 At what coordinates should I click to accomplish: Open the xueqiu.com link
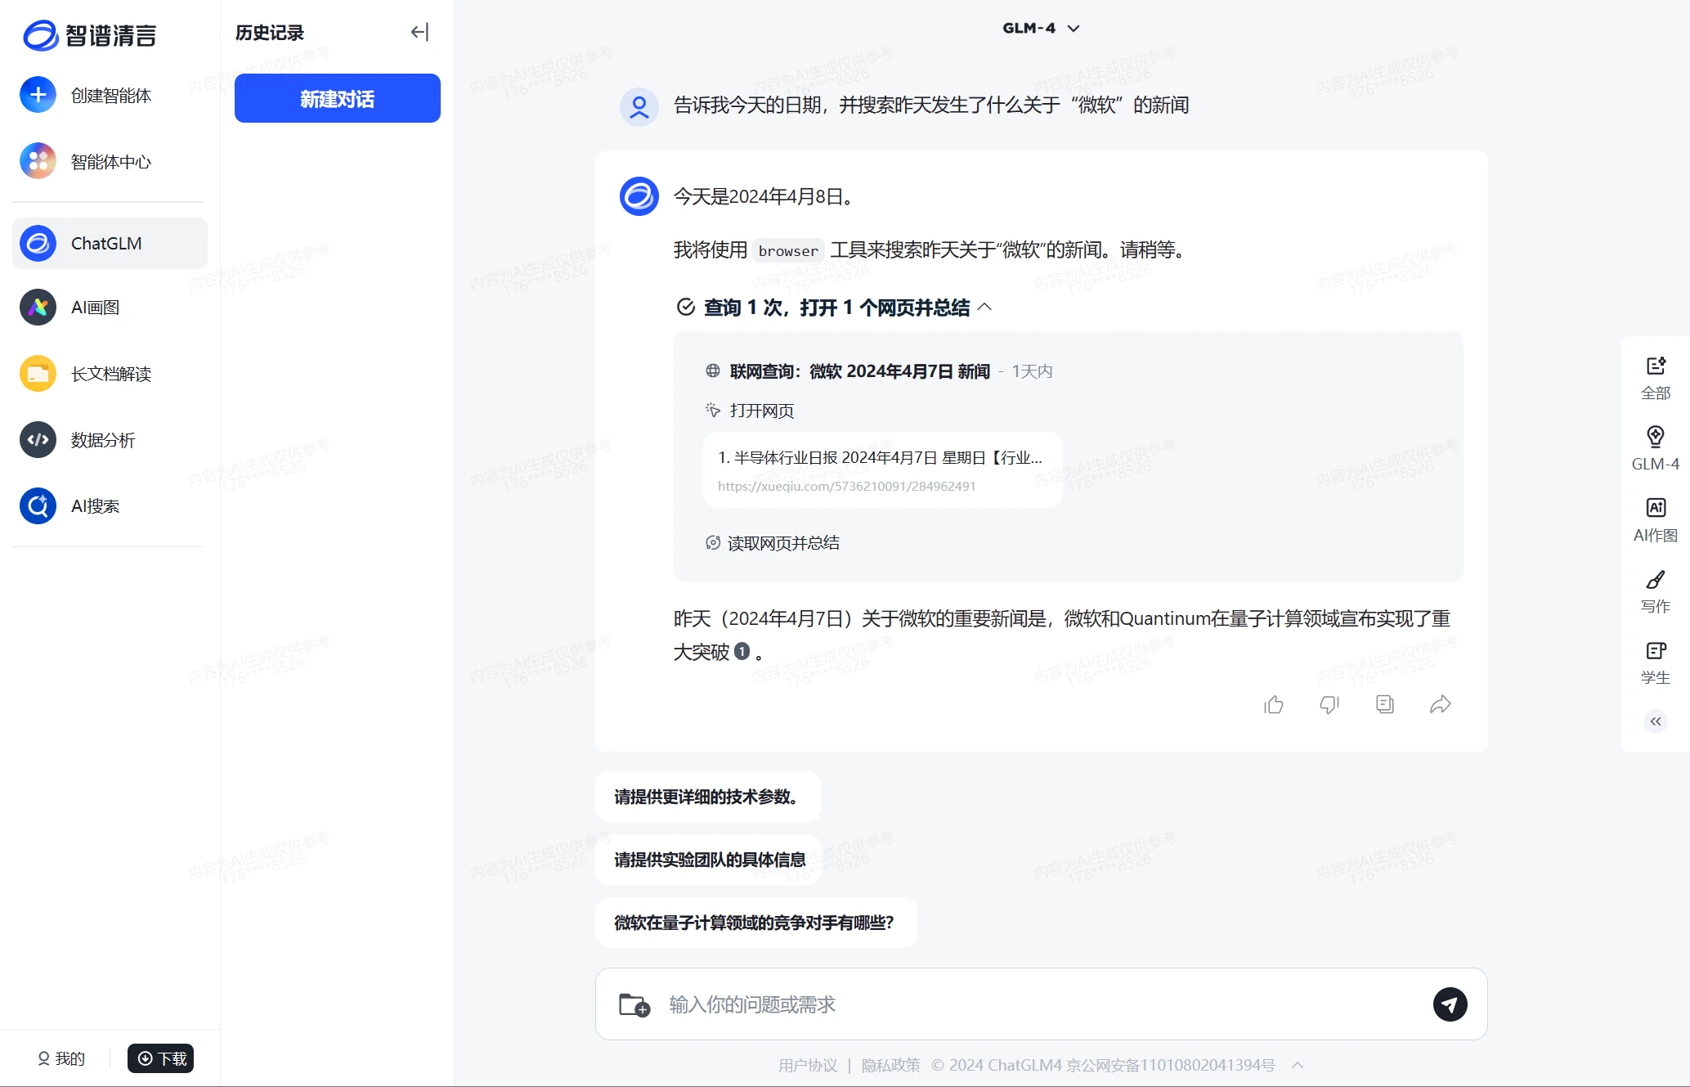coord(846,486)
